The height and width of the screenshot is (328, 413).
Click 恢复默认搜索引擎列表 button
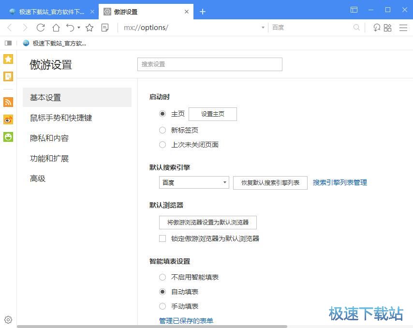270,183
